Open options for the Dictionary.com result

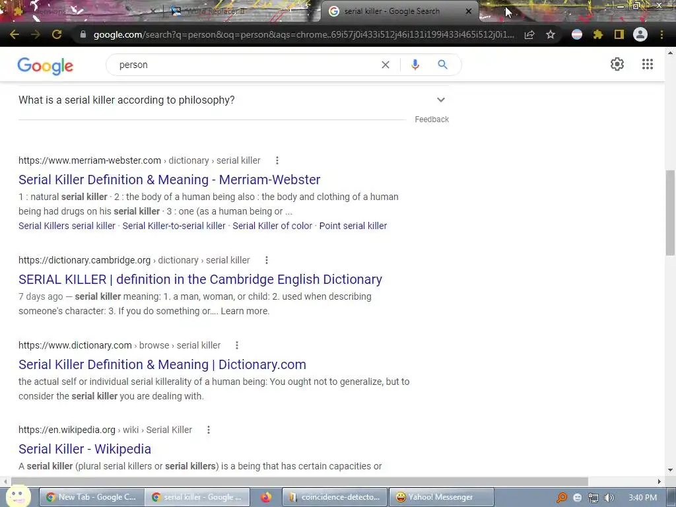[237, 345]
